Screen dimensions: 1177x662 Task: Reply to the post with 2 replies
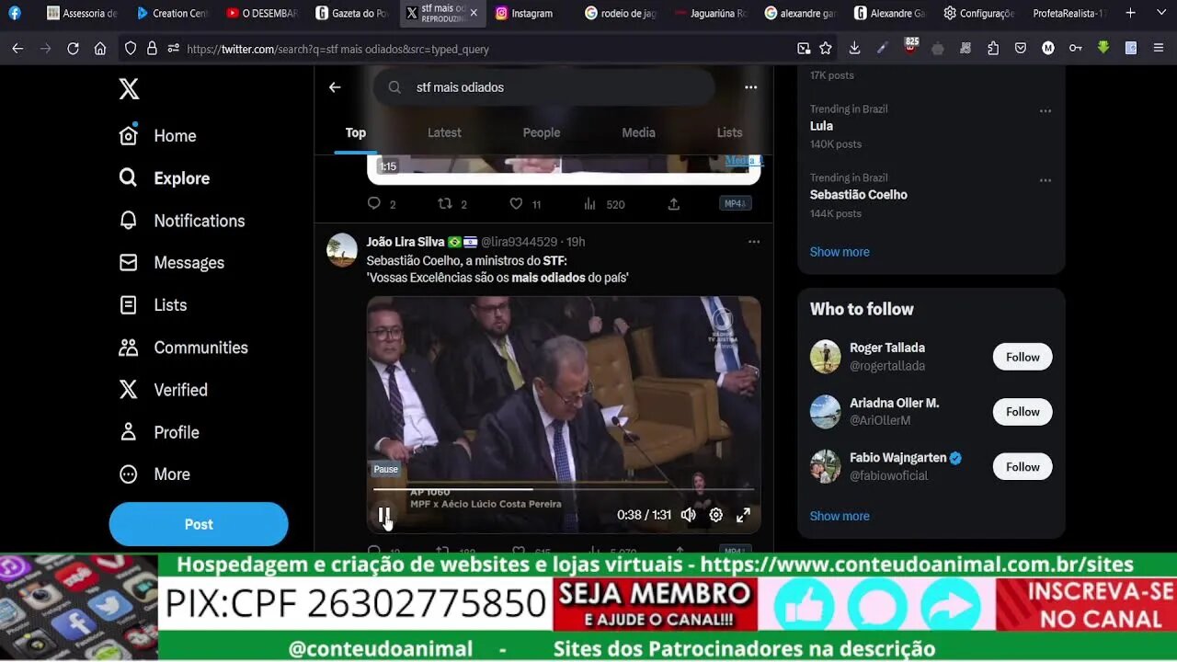[x=381, y=204]
